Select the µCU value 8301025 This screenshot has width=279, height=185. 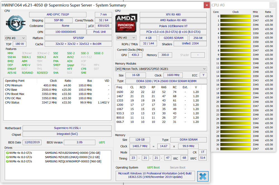(x=104, y=26)
